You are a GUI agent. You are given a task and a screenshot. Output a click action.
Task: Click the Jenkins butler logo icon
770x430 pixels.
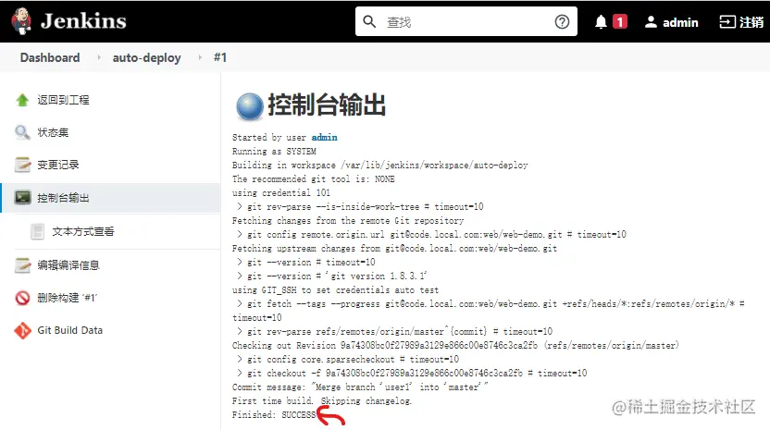tap(21, 21)
